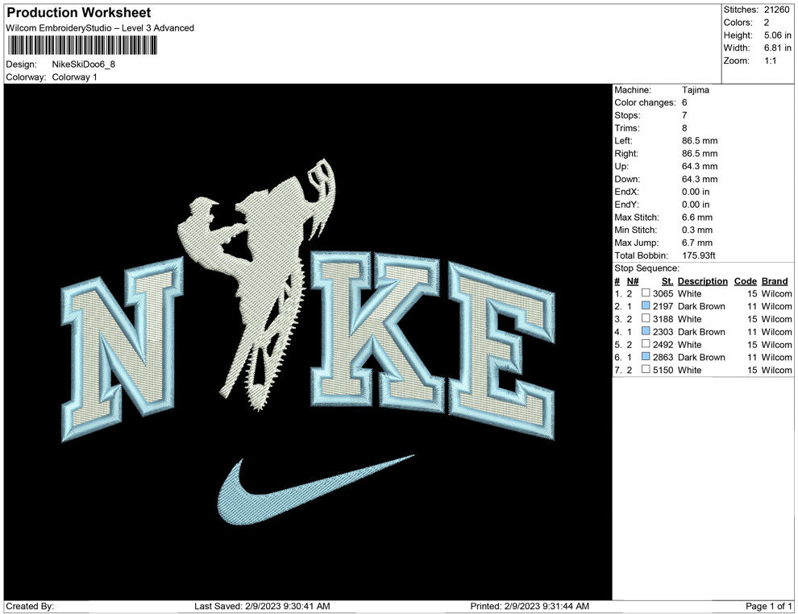Click the "Stop Sequence:" heading
This screenshot has width=798, height=614.
[646, 268]
